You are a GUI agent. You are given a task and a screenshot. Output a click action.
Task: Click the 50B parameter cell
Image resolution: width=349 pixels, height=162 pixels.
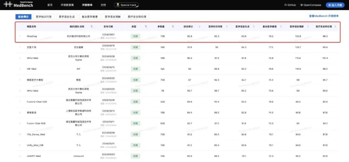pos(163,124)
